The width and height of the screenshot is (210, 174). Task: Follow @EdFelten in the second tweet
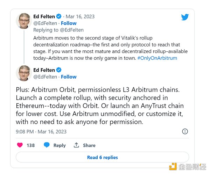[x=69, y=77]
